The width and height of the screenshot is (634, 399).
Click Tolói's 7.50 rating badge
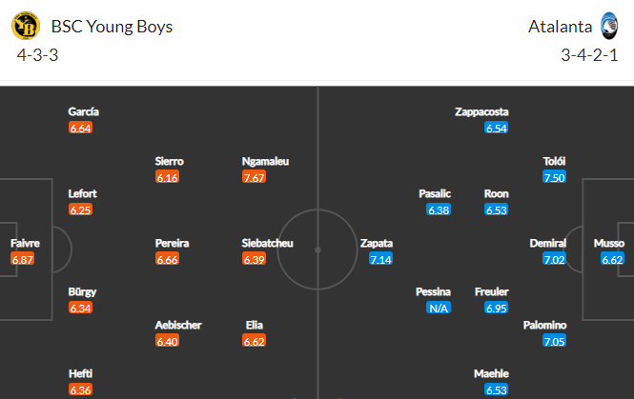pyautogui.click(x=554, y=178)
